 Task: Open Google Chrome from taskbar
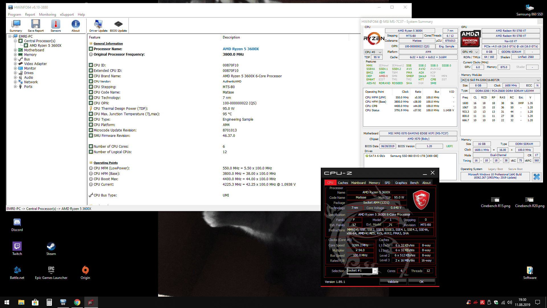click(77, 302)
